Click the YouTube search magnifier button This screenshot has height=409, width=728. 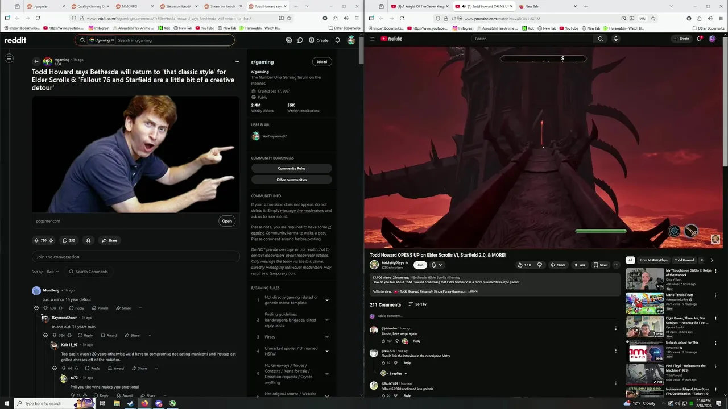[x=600, y=39]
